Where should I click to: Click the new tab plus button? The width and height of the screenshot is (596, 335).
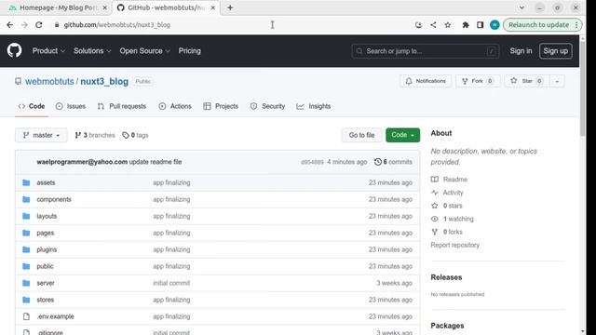tap(230, 7)
